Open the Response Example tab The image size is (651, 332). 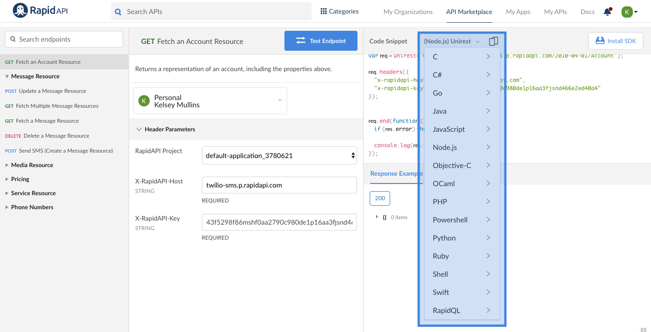click(x=396, y=173)
